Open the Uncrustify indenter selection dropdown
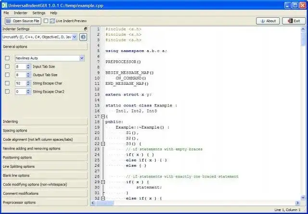The height and width of the screenshot is (214, 308). point(39,37)
